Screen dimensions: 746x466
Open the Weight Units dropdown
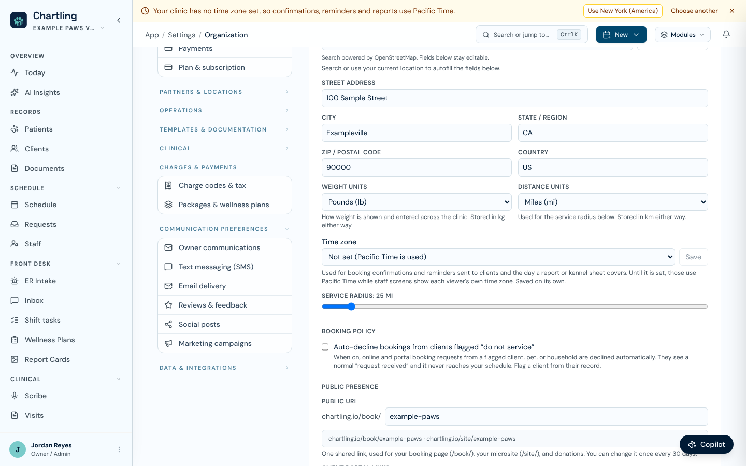pyautogui.click(x=417, y=202)
